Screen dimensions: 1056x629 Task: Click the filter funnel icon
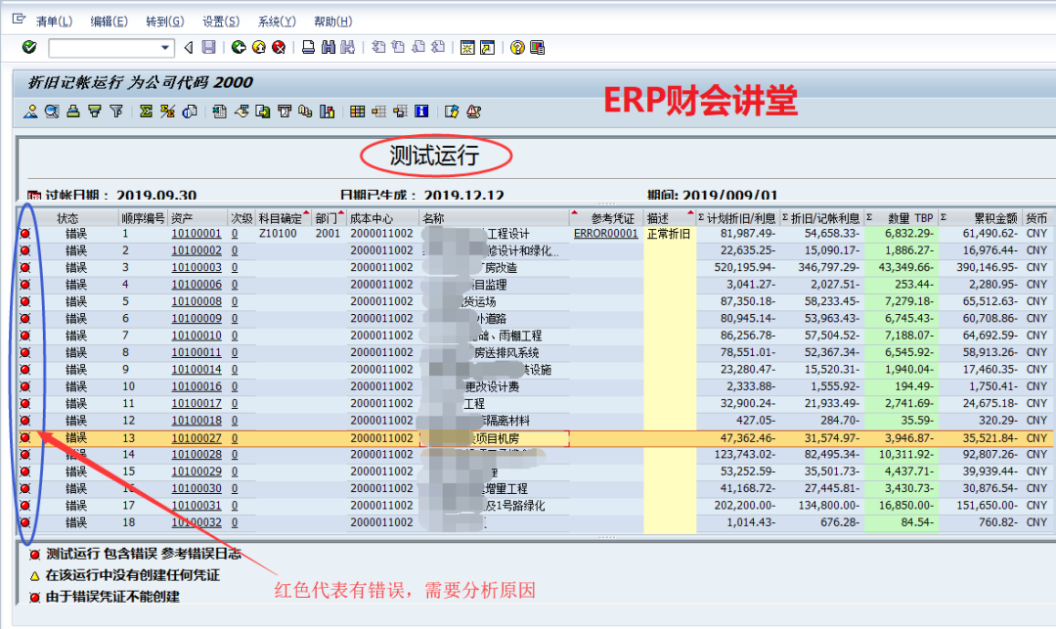click(116, 112)
